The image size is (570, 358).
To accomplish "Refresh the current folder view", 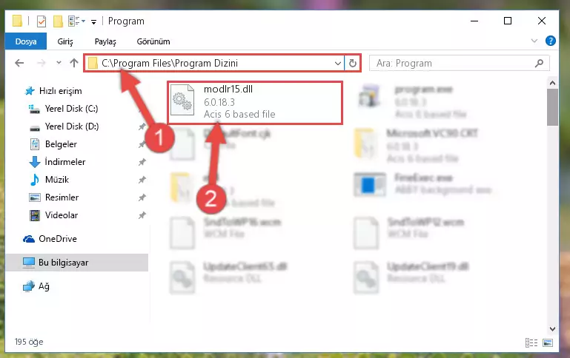I will tap(353, 63).
